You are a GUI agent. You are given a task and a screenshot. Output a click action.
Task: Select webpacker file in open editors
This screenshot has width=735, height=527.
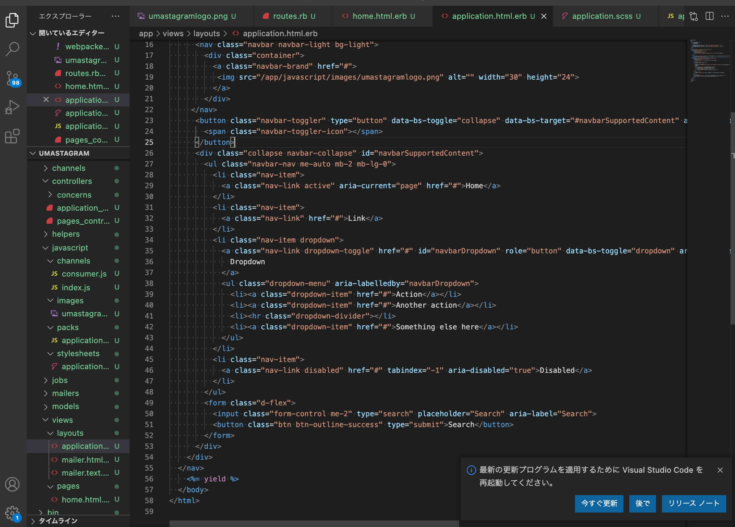click(x=78, y=47)
